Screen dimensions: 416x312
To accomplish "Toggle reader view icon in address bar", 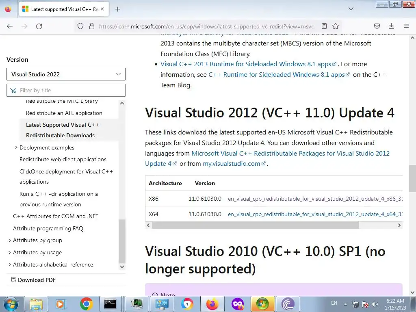I will tap(324, 26).
